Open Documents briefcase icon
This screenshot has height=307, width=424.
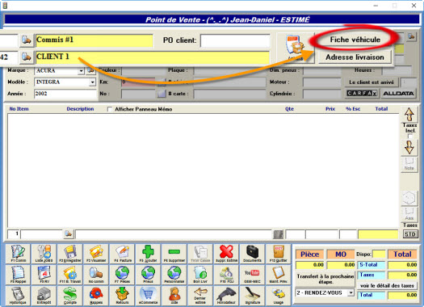[x=252, y=254]
